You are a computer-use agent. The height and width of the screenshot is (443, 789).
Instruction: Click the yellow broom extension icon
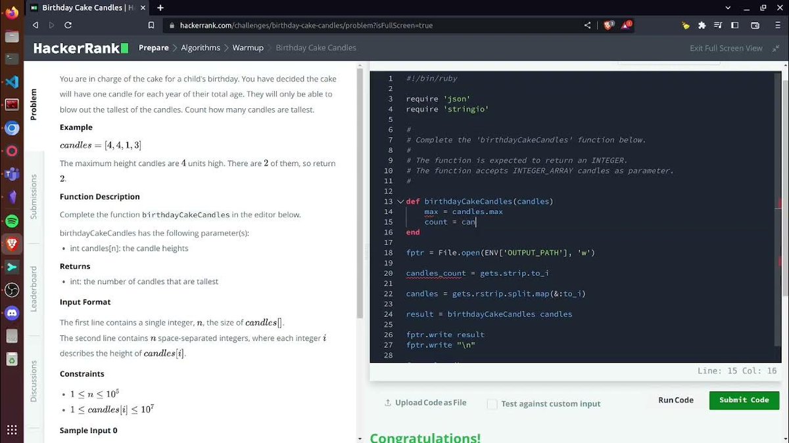pos(686,26)
